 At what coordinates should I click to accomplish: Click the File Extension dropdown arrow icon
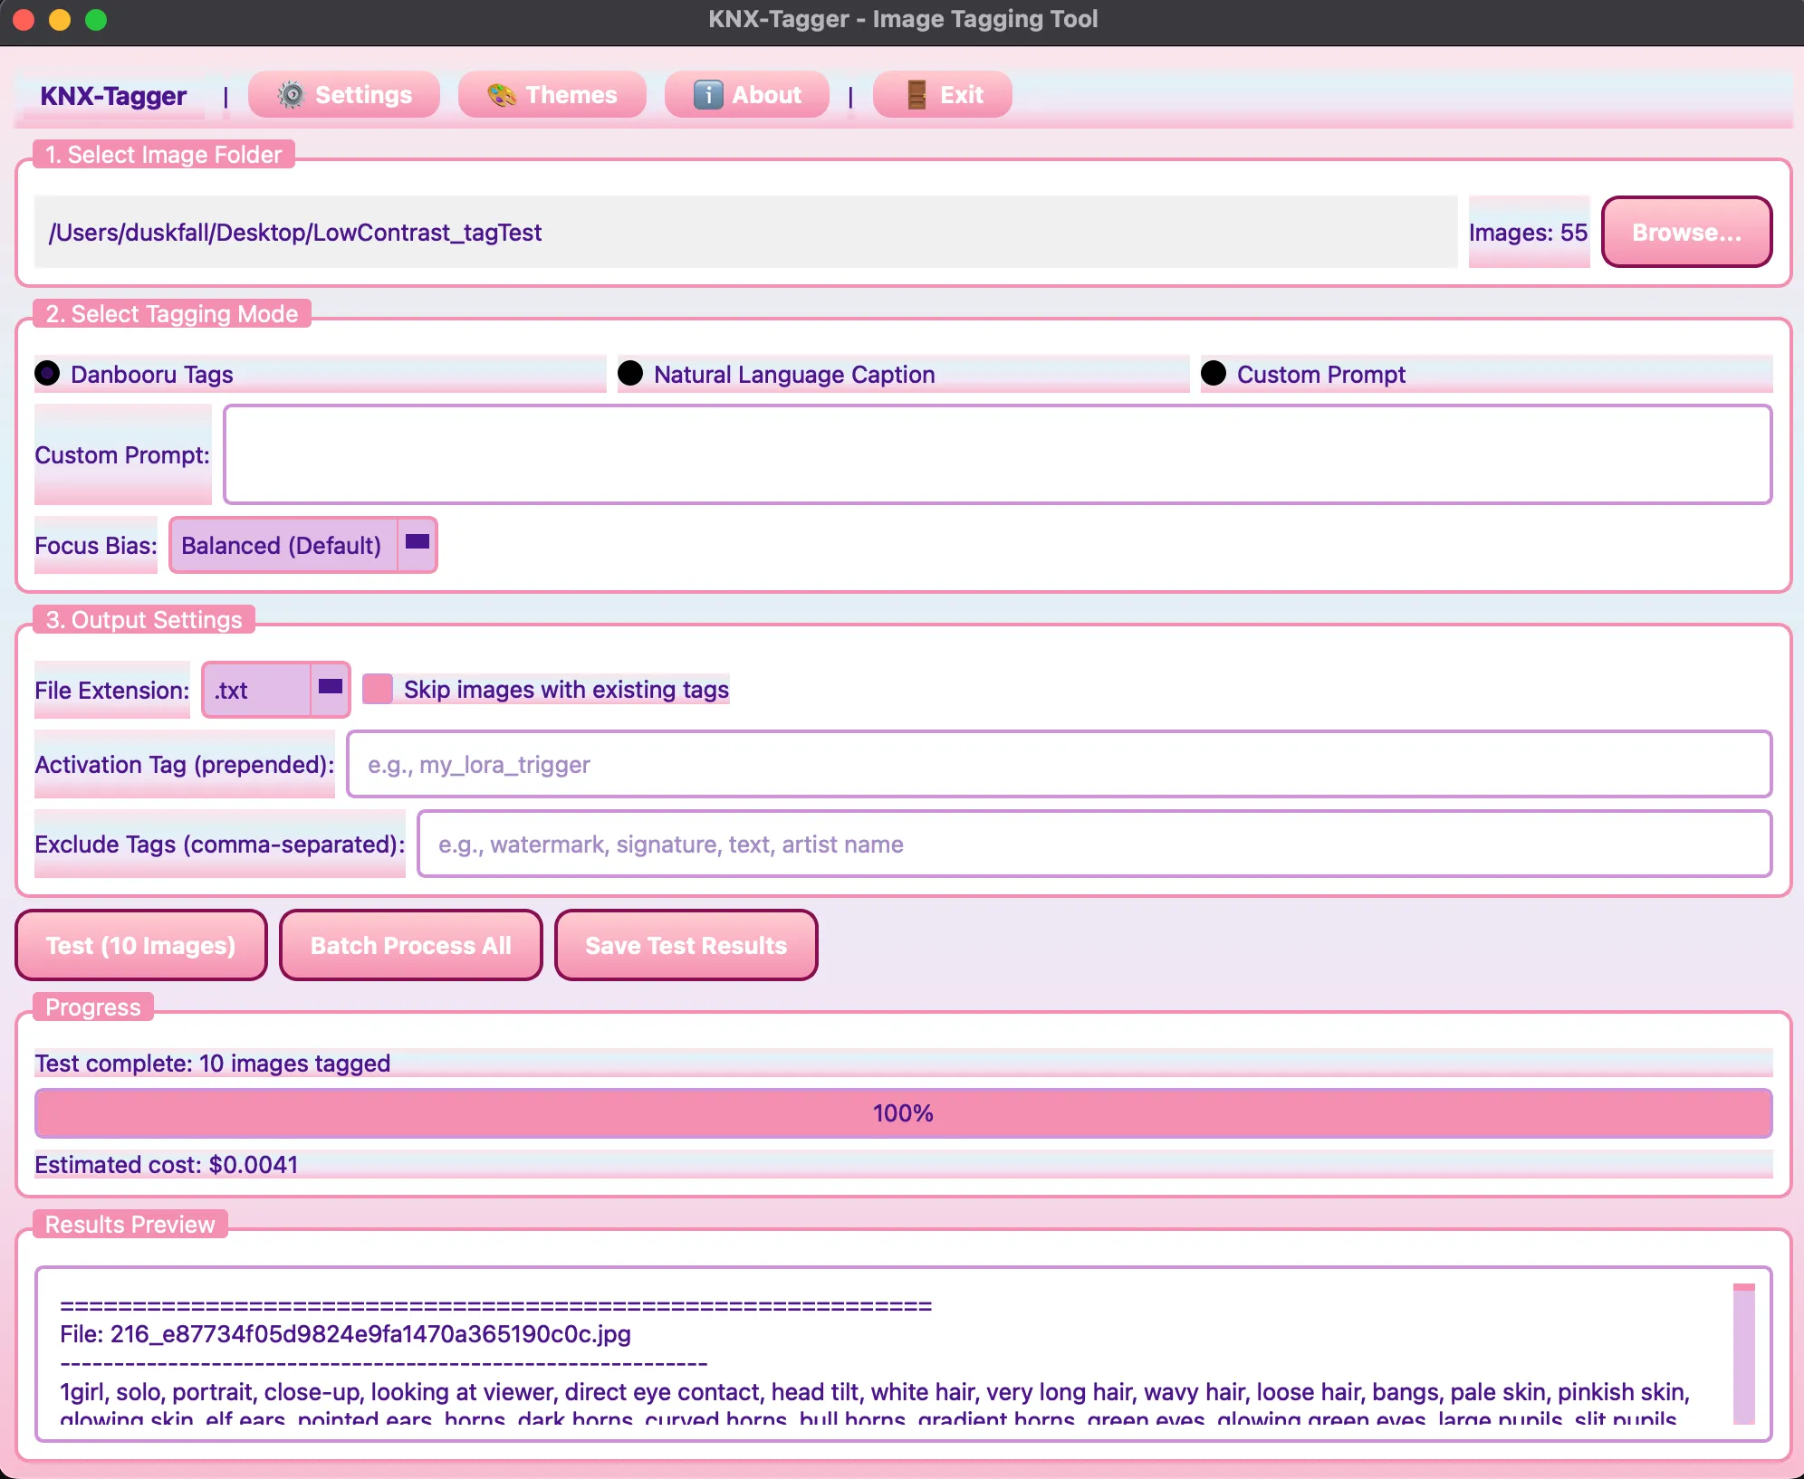pos(331,688)
